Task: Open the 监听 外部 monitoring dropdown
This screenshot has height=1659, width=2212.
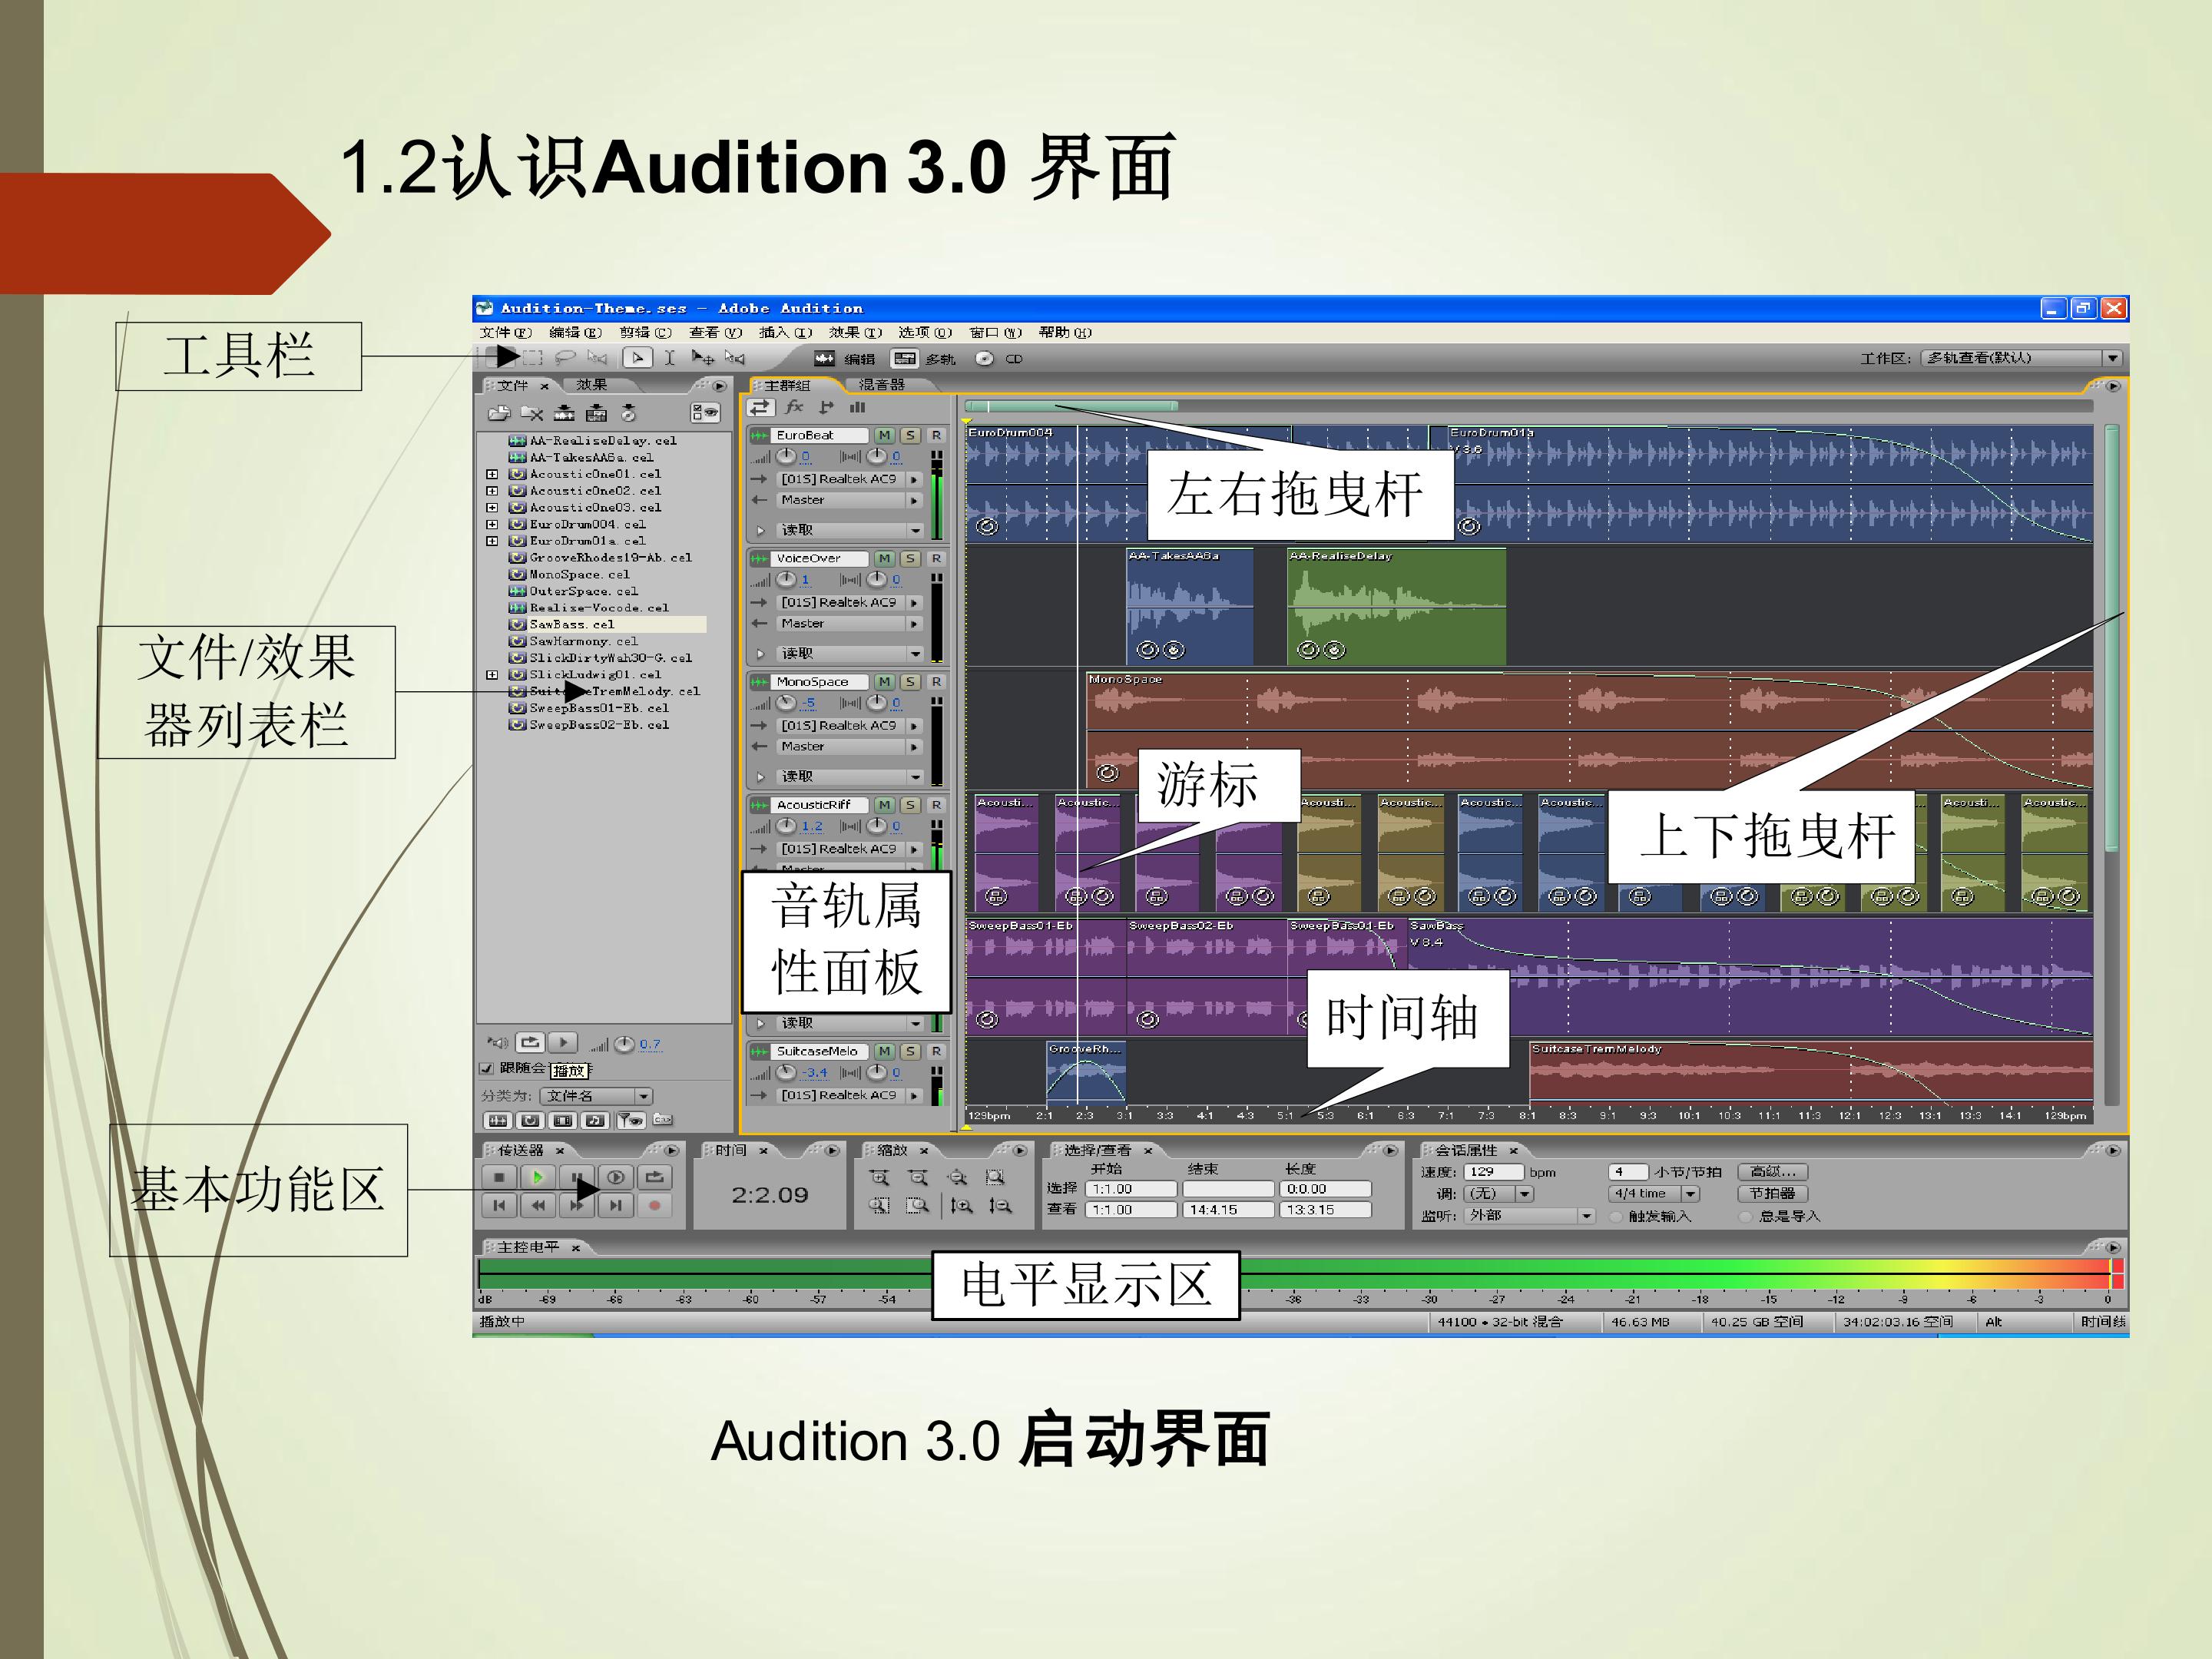Action: click(1529, 1216)
